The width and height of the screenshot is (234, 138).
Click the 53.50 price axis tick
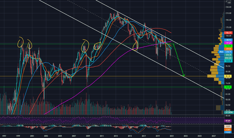click(228, 105)
